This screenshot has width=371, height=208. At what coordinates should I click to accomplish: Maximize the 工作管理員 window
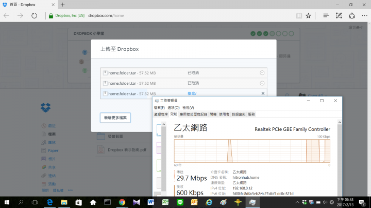point(322,101)
